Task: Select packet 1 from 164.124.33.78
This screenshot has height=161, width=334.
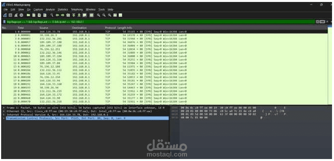Action: pos(165,31)
